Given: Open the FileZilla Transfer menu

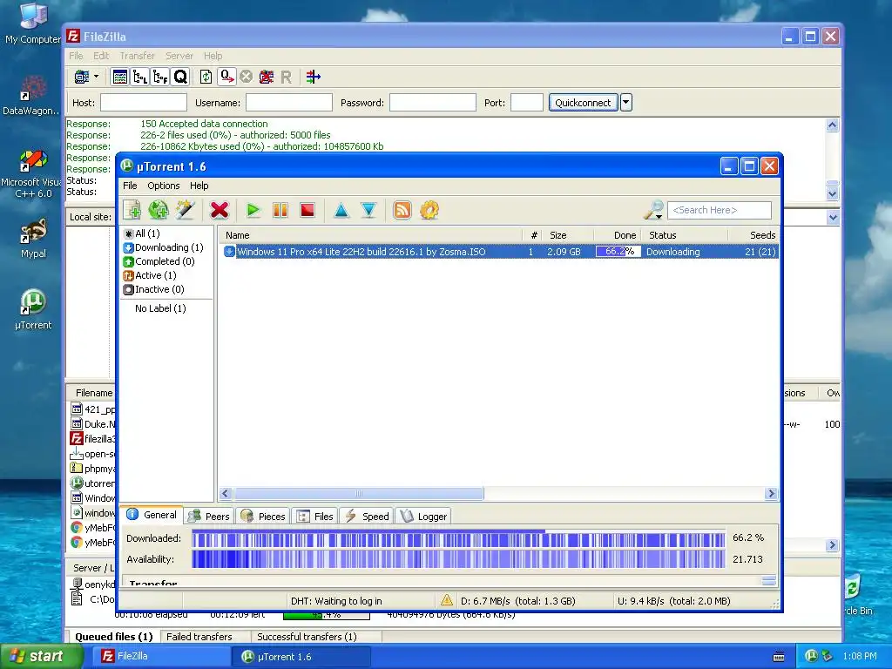Looking at the screenshot, I should click(x=137, y=56).
